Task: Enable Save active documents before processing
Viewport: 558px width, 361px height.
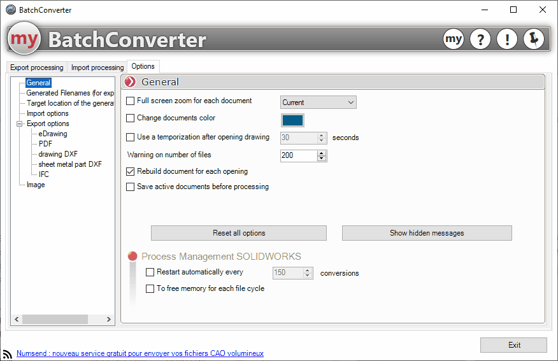Action: [131, 187]
